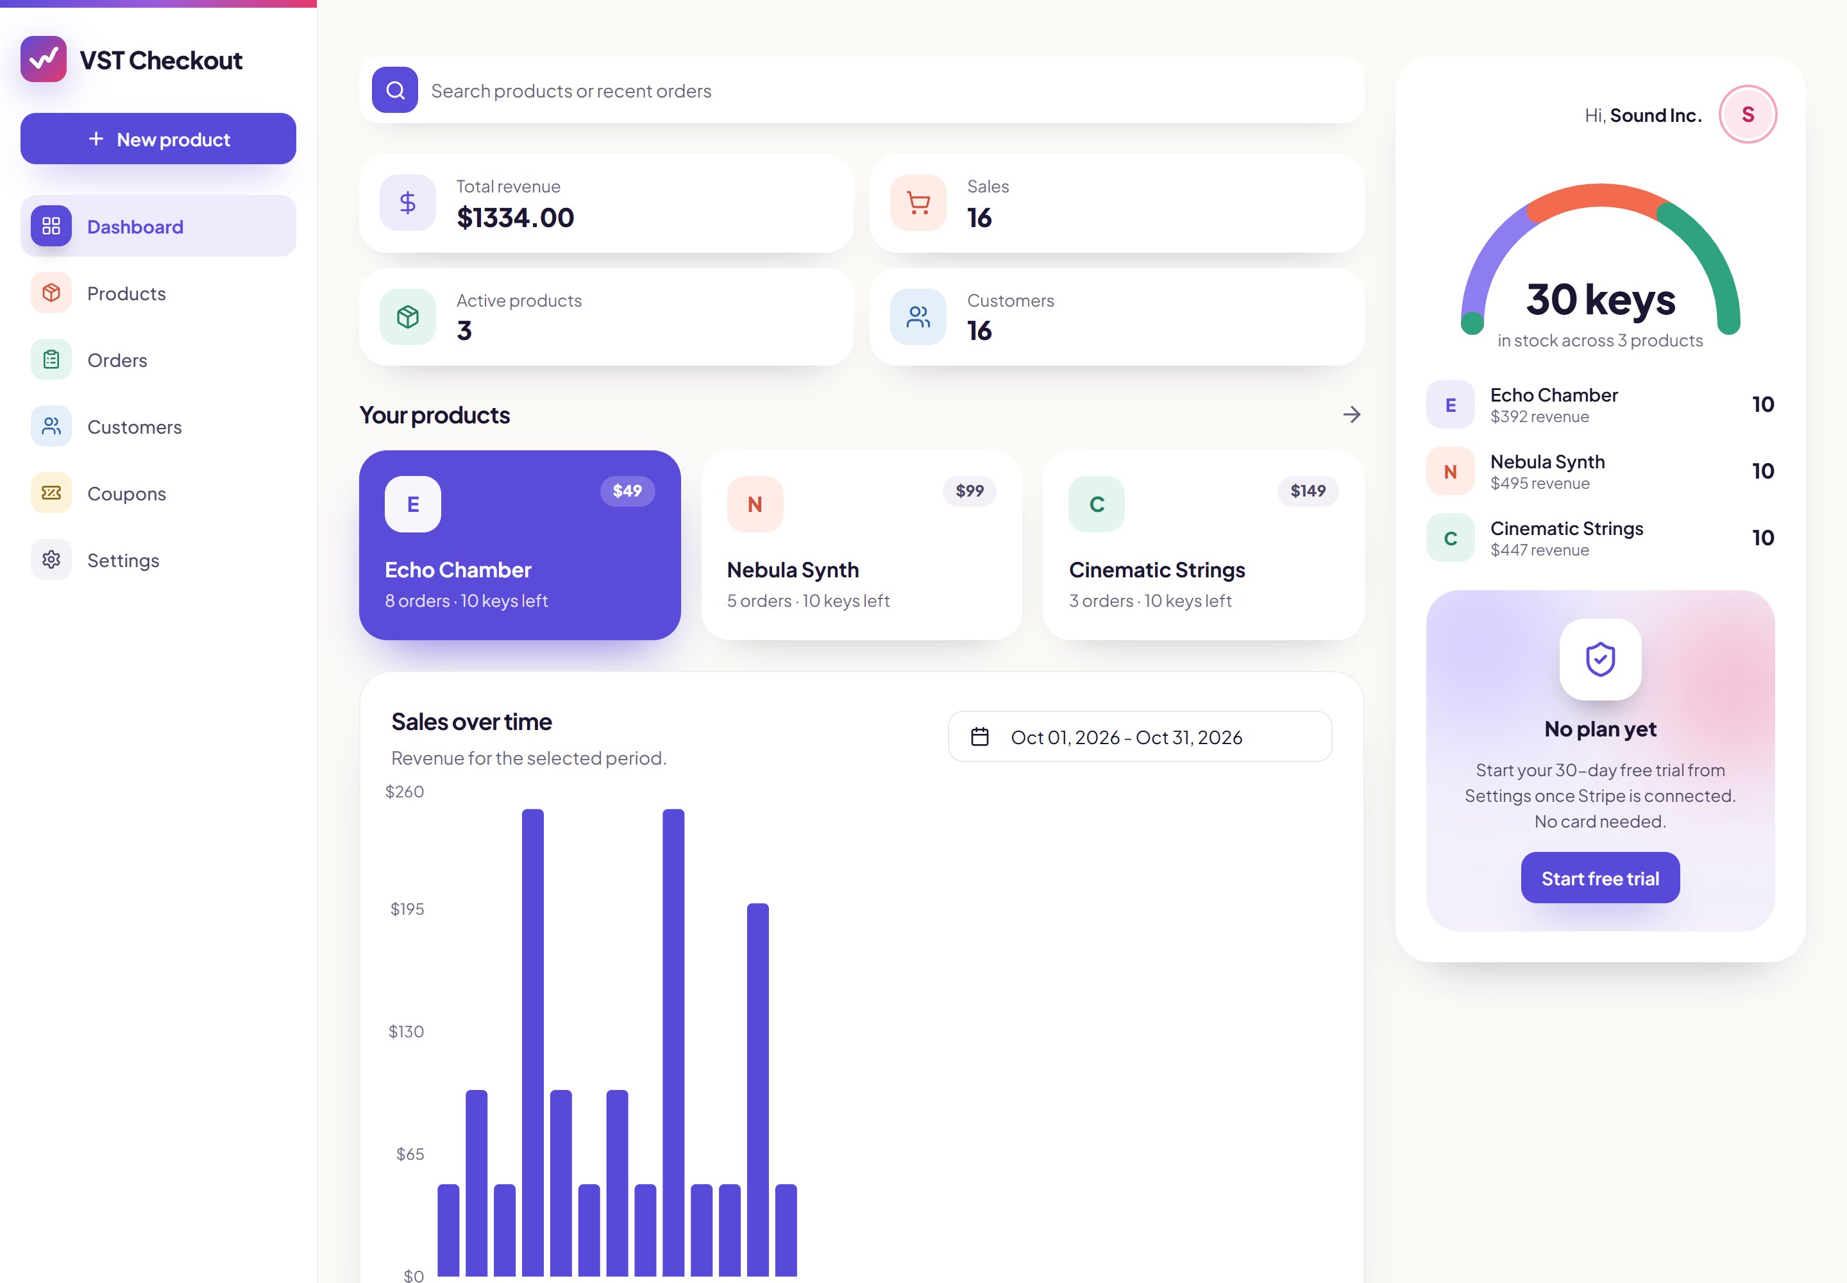1847x1283 pixels.
Task: Click the search magnifier icon
Action: [394, 90]
